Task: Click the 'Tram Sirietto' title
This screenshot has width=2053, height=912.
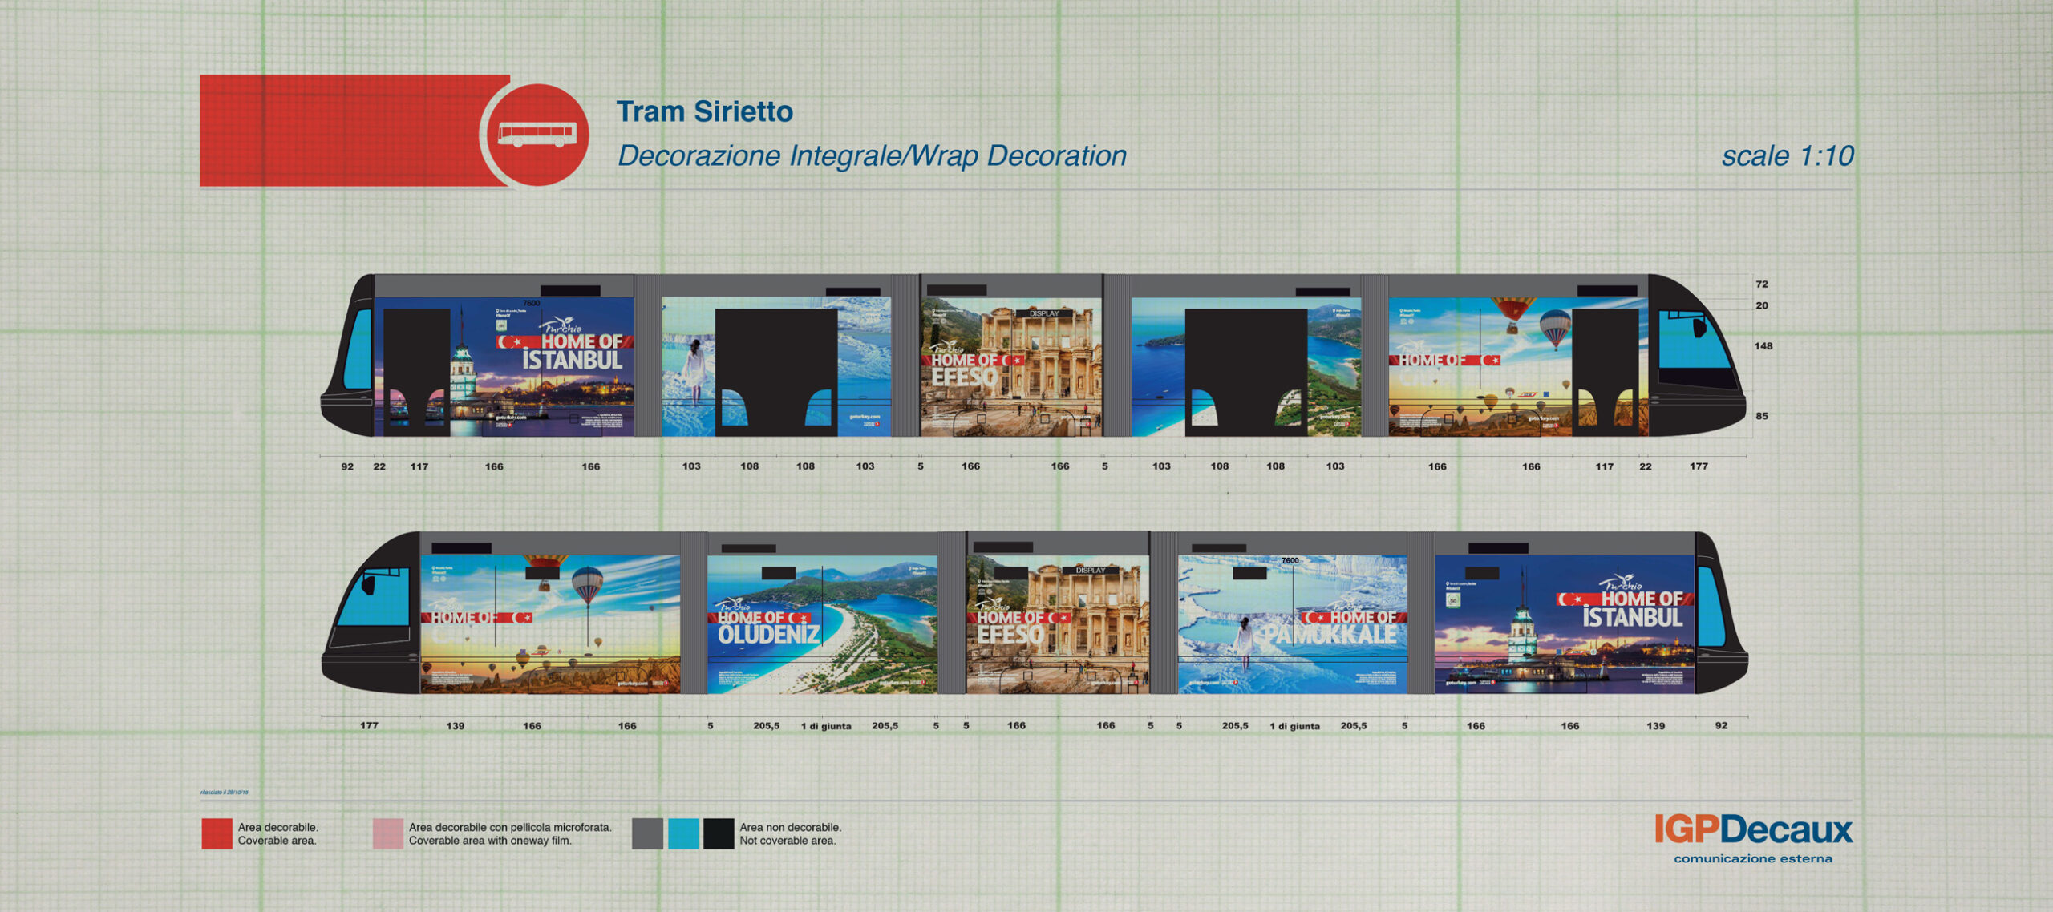Action: point(704,111)
